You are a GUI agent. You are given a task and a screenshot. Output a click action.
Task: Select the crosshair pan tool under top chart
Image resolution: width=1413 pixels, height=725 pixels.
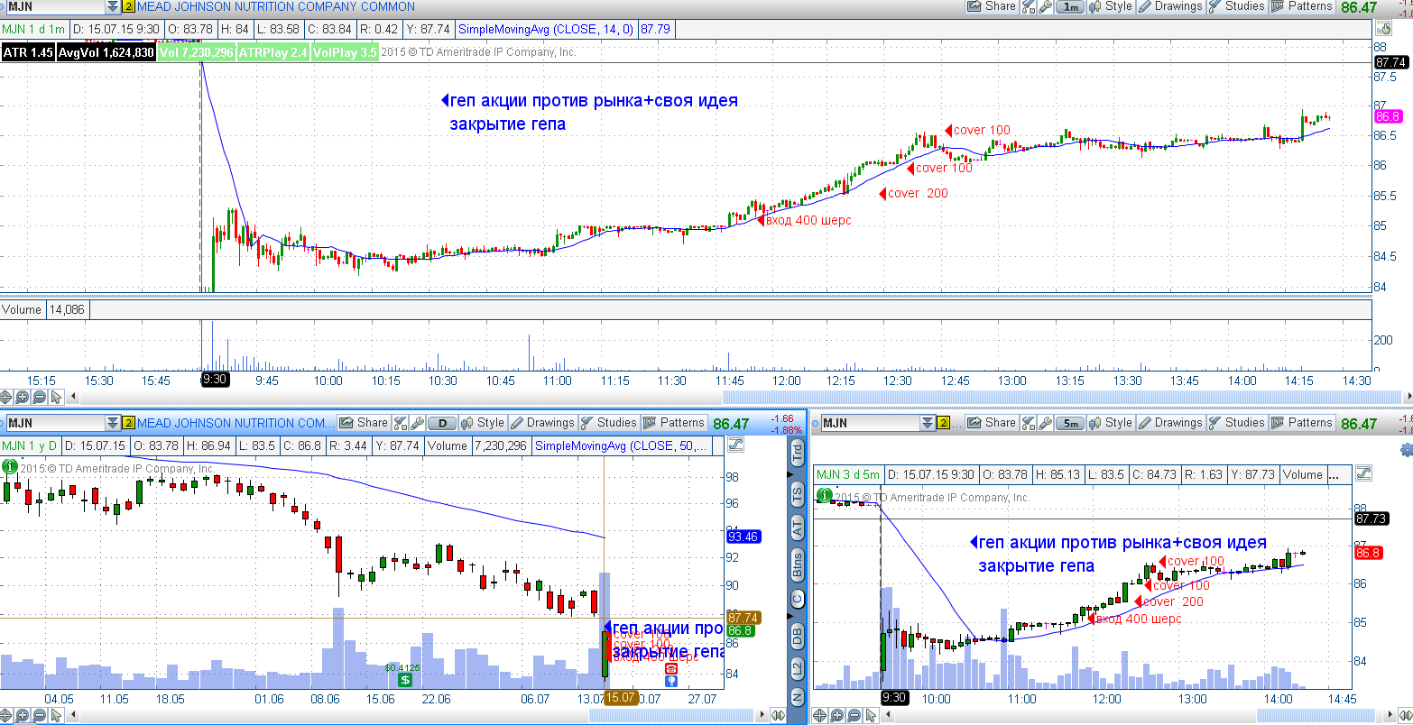7,396
